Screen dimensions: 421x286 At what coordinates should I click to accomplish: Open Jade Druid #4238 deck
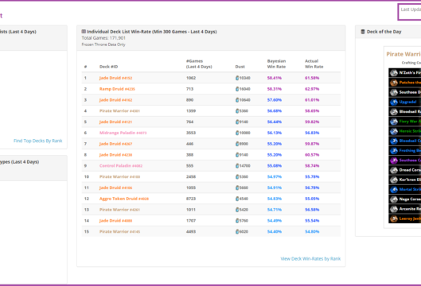pyautogui.click(x=115, y=155)
